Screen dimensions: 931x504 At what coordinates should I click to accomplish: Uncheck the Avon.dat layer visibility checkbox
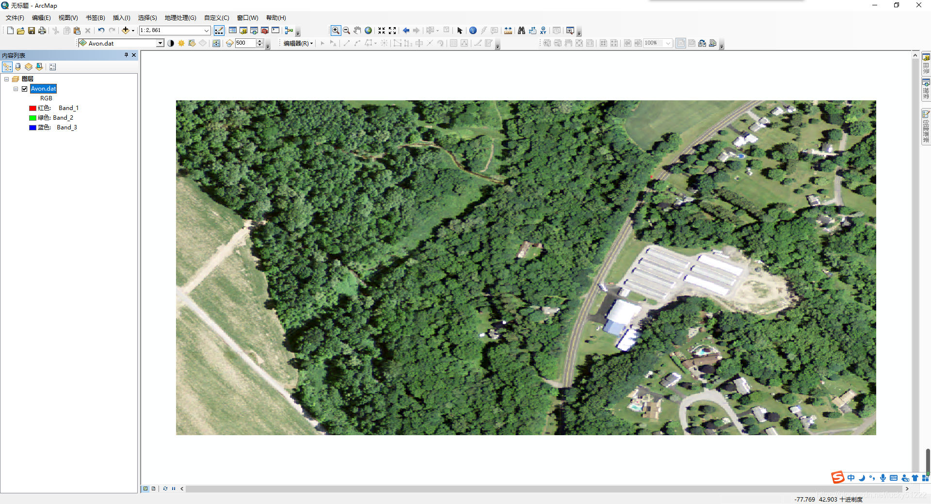coord(25,89)
